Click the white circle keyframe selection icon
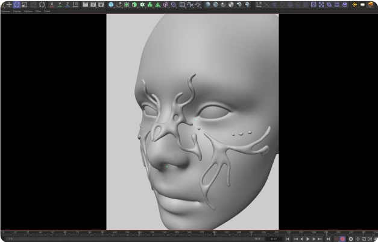This screenshot has height=242, width=378. tap(351, 239)
